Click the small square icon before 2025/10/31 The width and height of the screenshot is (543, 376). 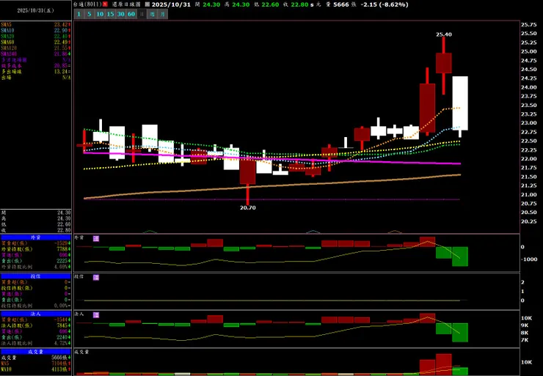point(147,4)
